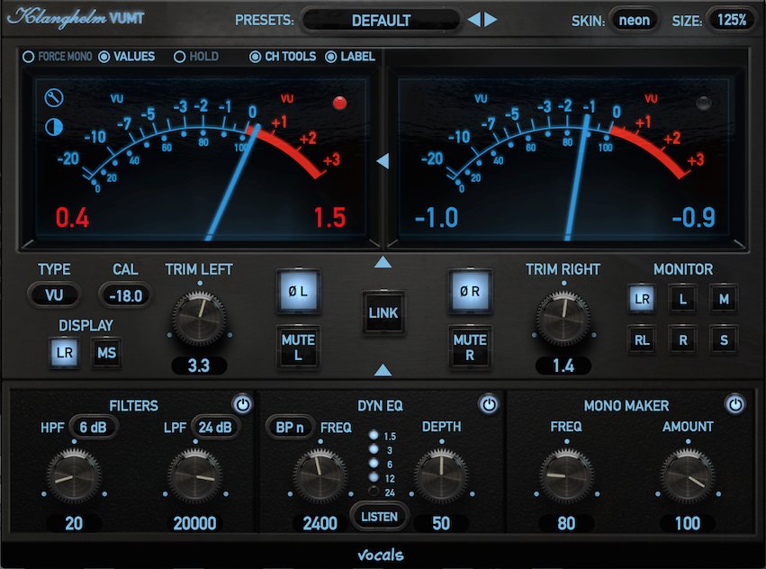This screenshot has height=569, width=766.
Task: Open the meter TYPE selector showing VU
Action: point(54,295)
